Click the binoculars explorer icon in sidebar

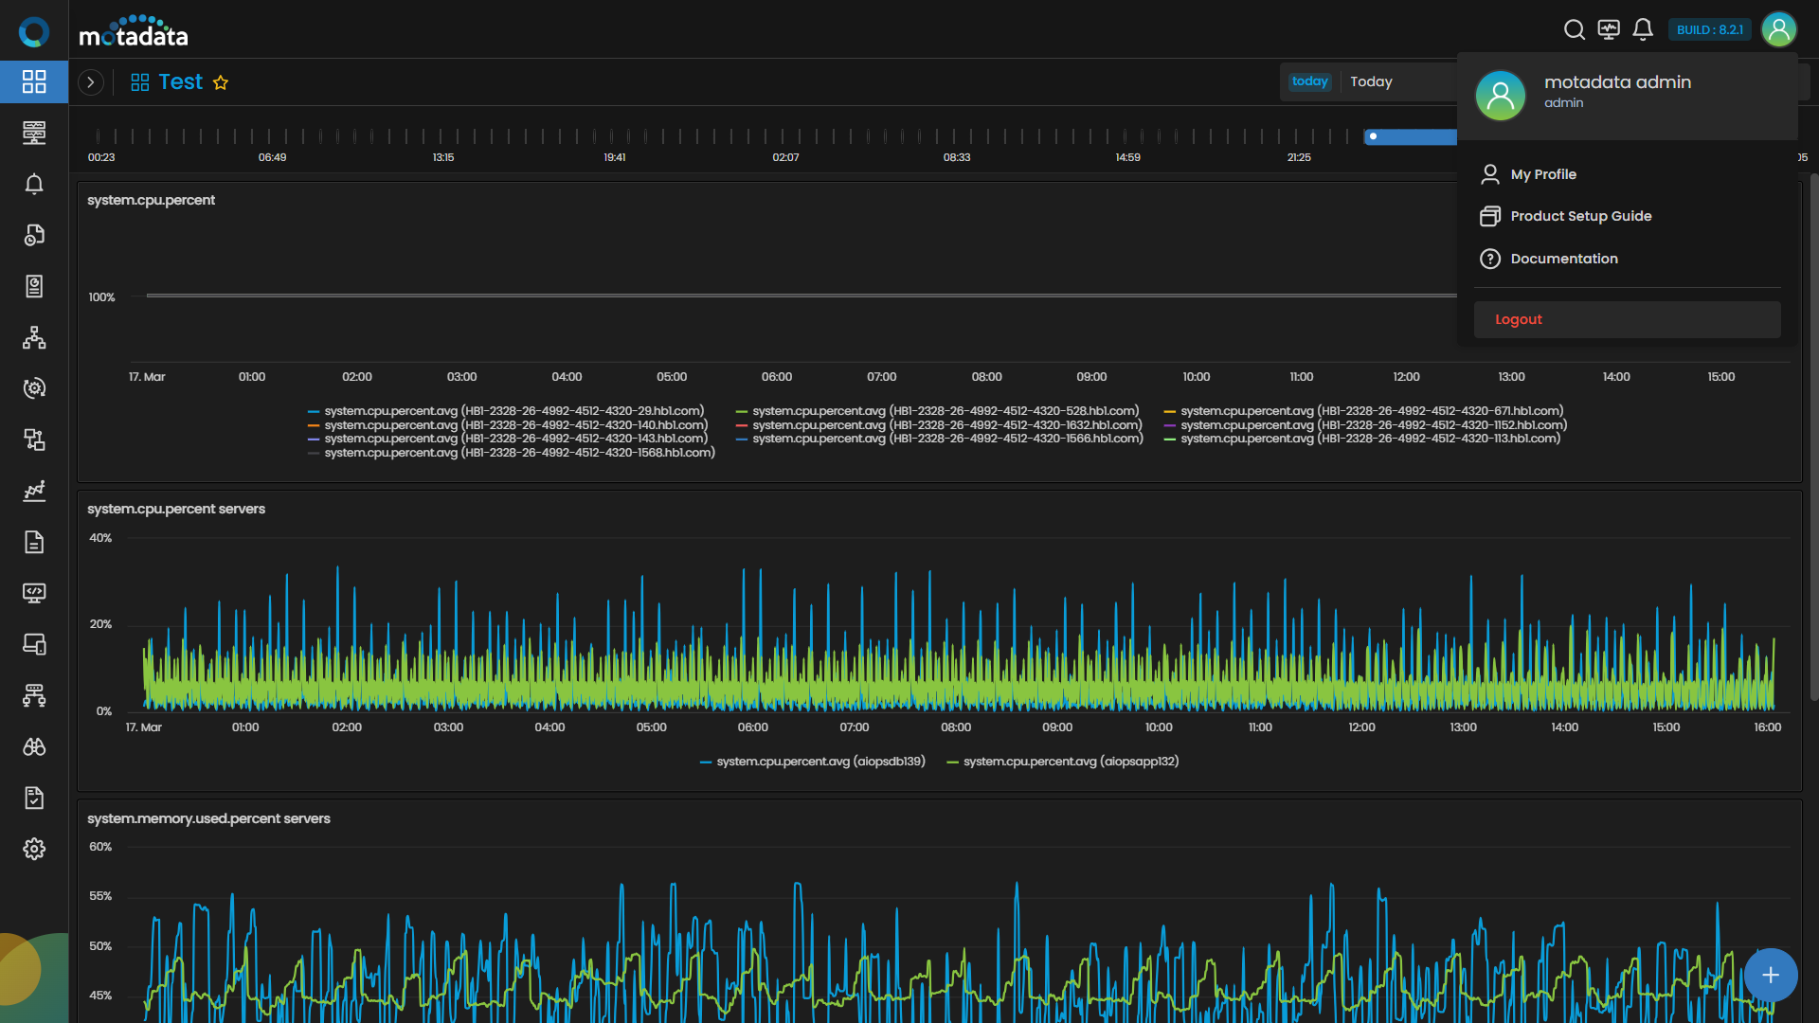click(x=34, y=746)
